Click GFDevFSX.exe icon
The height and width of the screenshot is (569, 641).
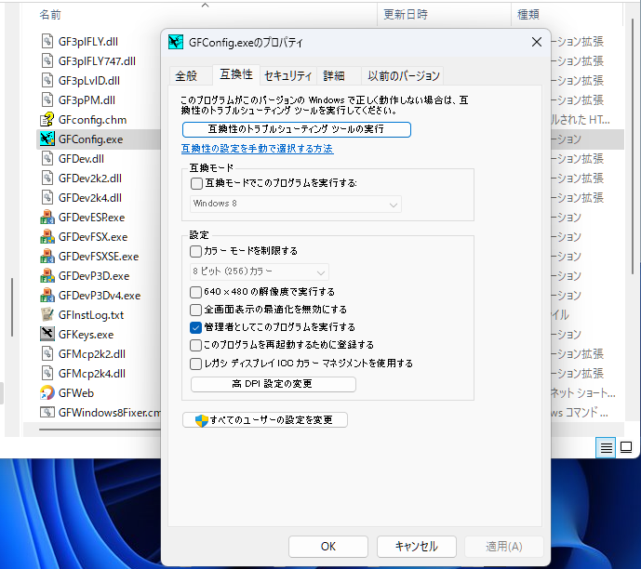[47, 237]
